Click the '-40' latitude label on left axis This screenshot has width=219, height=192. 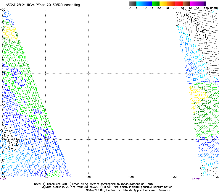[x=3, y=173]
